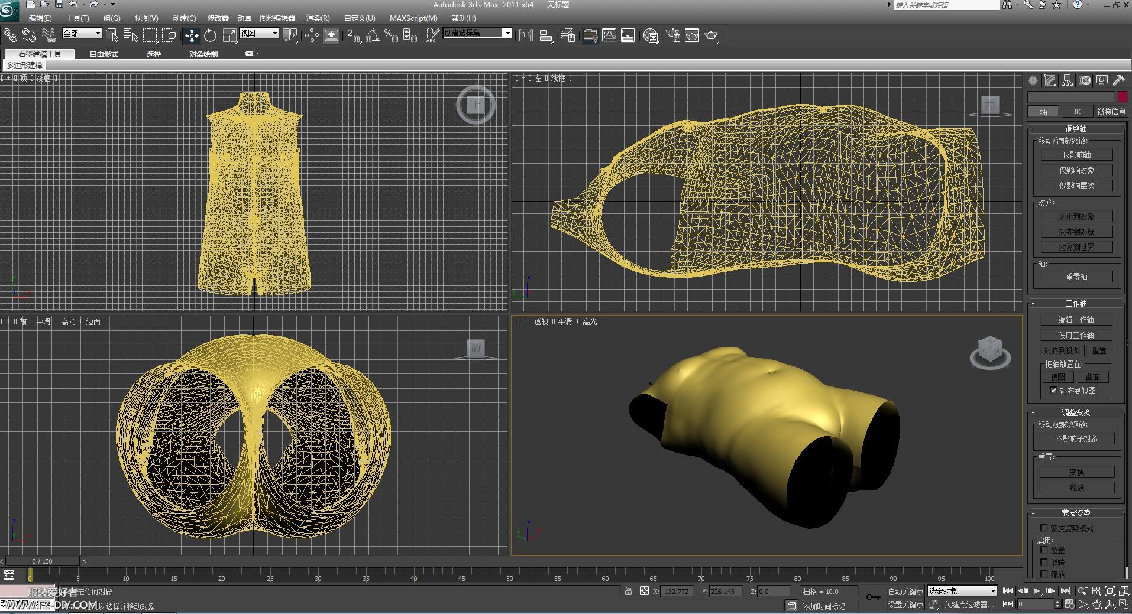Click the 居中到对象 button

[1076, 216]
